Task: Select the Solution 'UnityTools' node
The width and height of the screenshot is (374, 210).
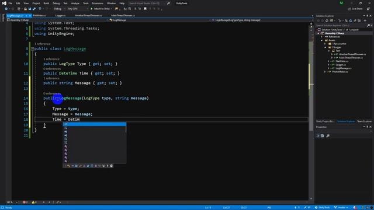Action: click(340, 30)
